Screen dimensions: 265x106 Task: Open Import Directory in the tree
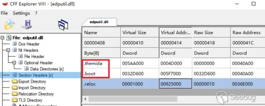pyautogui.click(x=32, y=88)
